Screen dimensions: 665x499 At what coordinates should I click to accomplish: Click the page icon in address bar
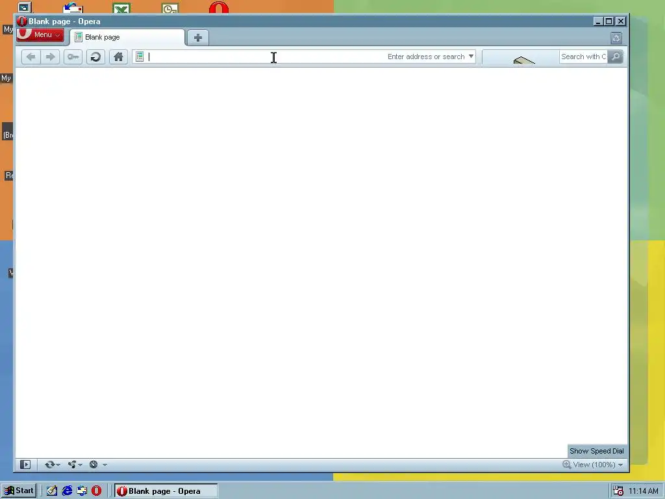point(140,57)
